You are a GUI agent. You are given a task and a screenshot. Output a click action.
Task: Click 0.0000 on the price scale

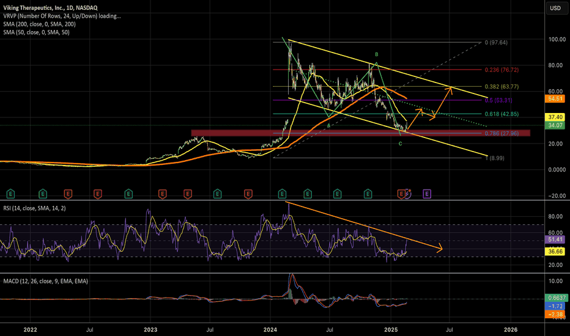point(557,170)
